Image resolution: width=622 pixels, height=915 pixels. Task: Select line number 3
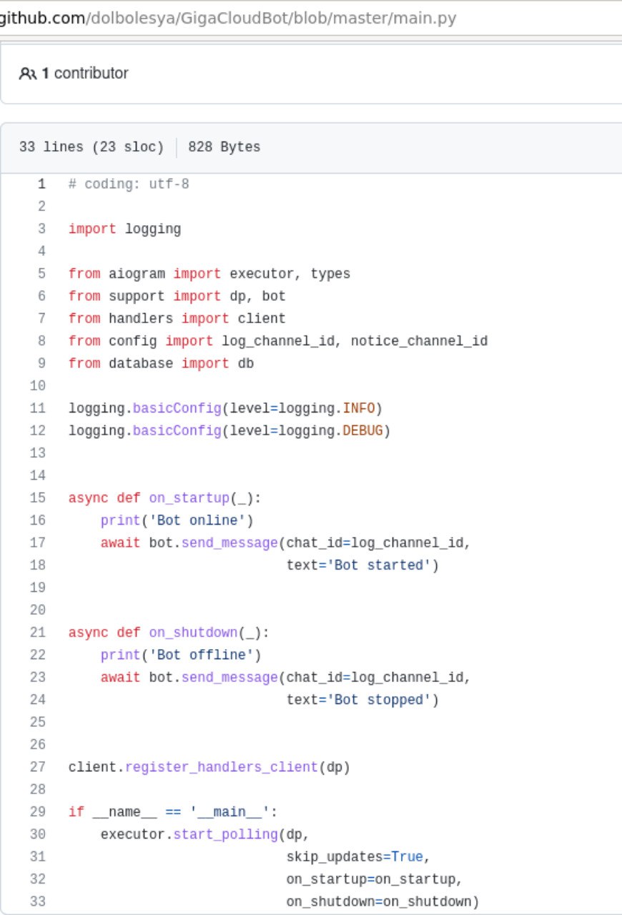41,229
